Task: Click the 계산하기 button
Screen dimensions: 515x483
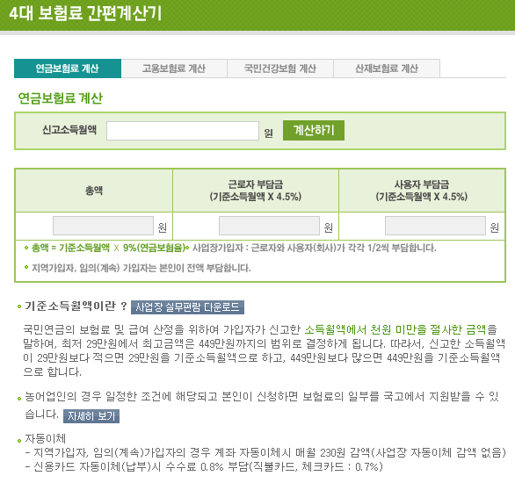Action: (314, 130)
